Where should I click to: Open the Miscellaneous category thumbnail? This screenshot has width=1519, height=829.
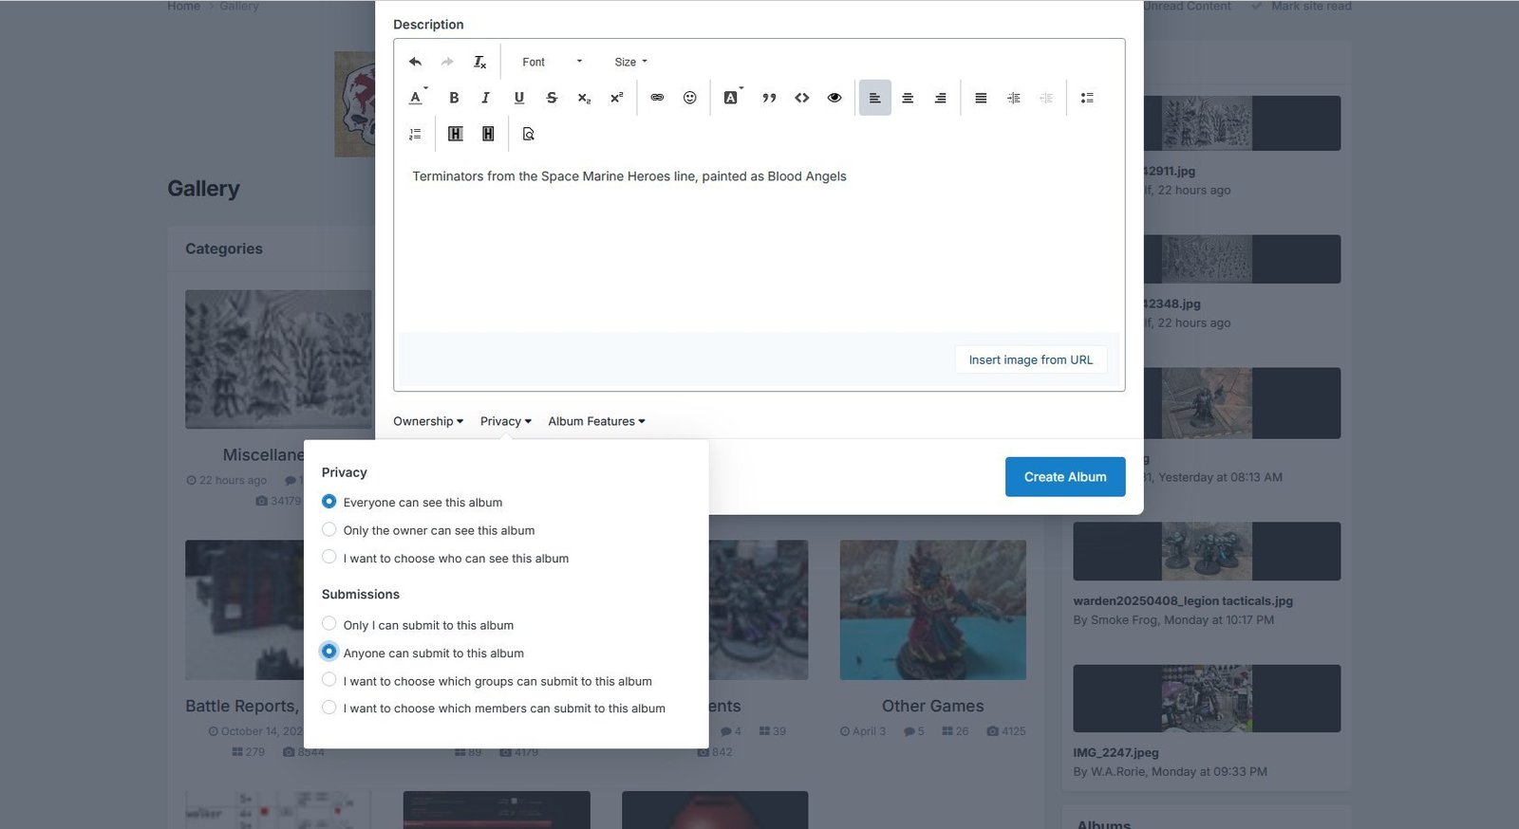(278, 359)
